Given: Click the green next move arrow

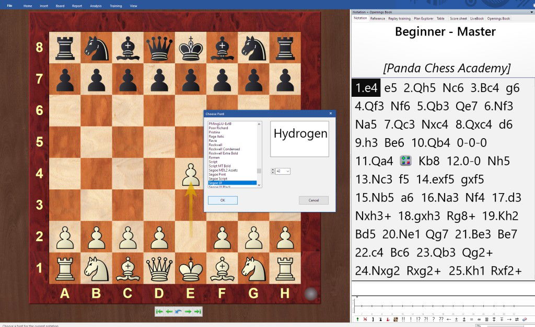Looking at the screenshot, I should pos(188,311).
